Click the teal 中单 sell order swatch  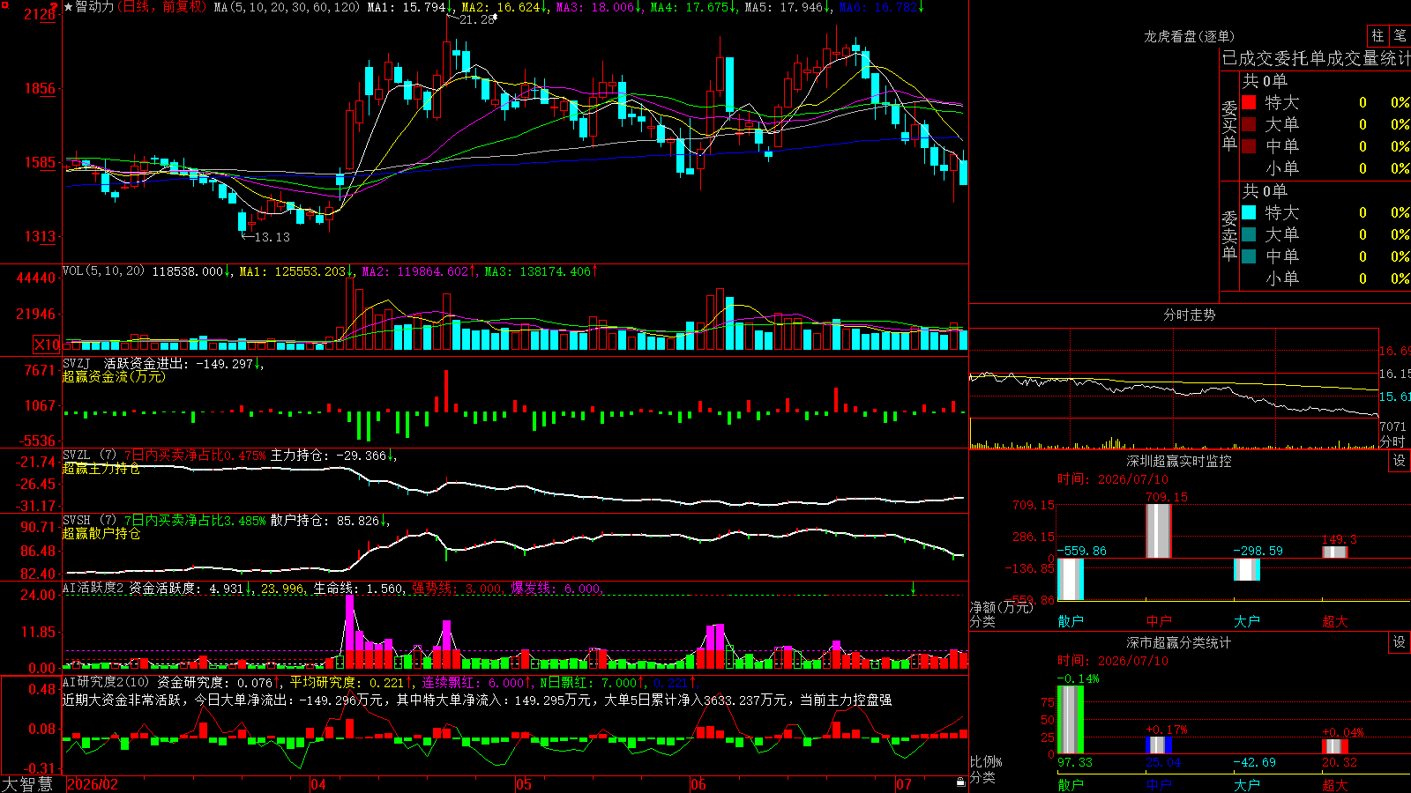1249,256
